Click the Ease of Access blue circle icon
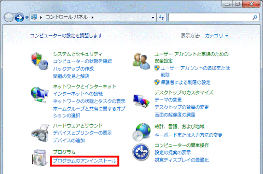 point(141,152)
